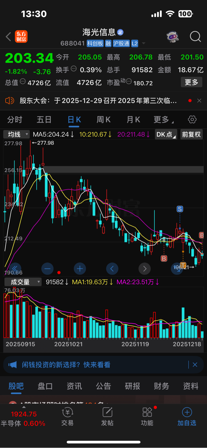Open the 闲钱投资的新选择 promo link
The image size is (207, 448).
(66, 365)
